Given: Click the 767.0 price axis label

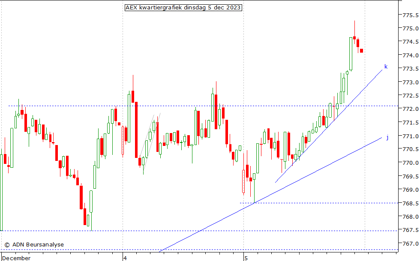Looking at the screenshot, I should pyautogui.click(x=411, y=243).
